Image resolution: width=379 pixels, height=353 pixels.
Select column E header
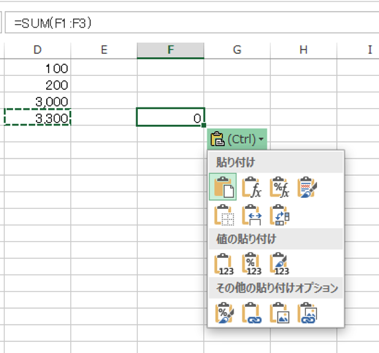(x=104, y=50)
